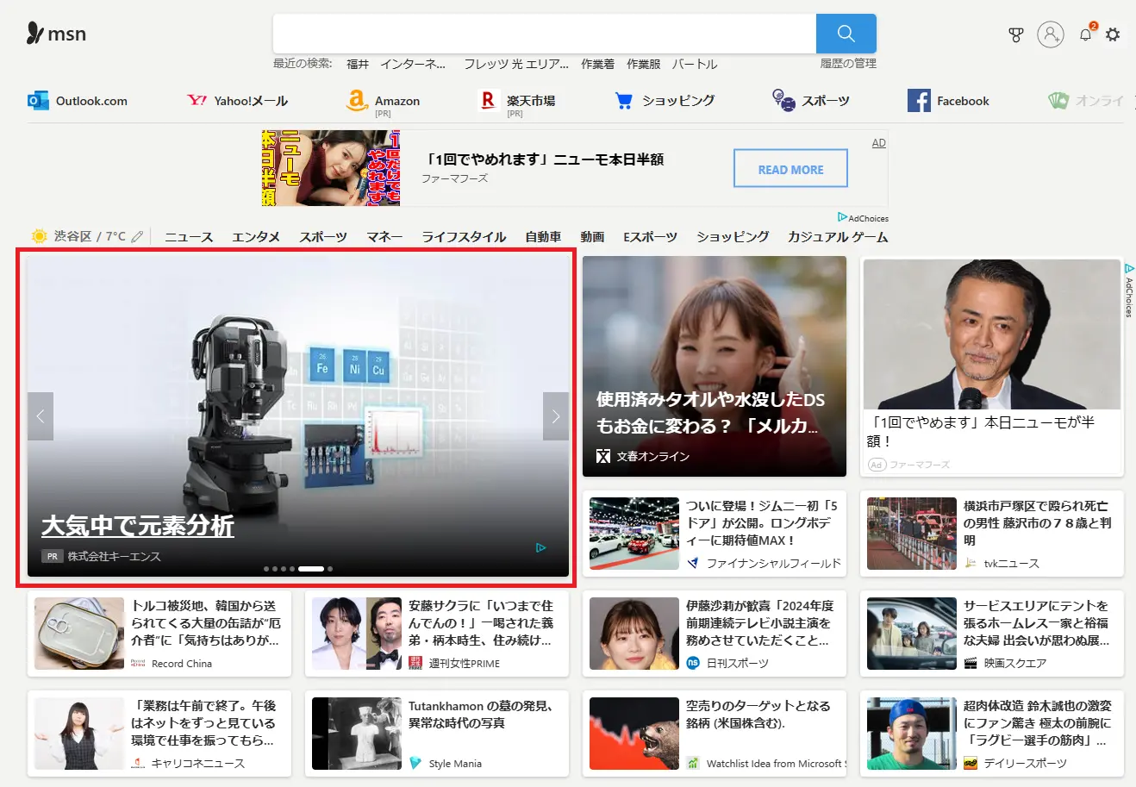Open the カジュアル ゲーム tab

click(x=838, y=236)
